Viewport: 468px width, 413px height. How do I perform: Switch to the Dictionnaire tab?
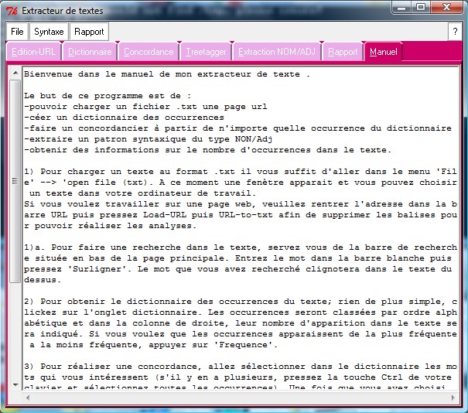click(90, 52)
